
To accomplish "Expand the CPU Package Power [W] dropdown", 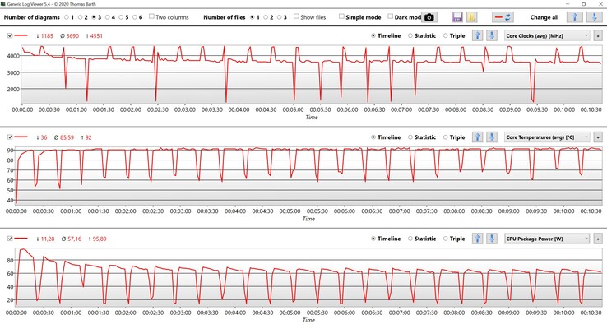I will coord(546,239).
